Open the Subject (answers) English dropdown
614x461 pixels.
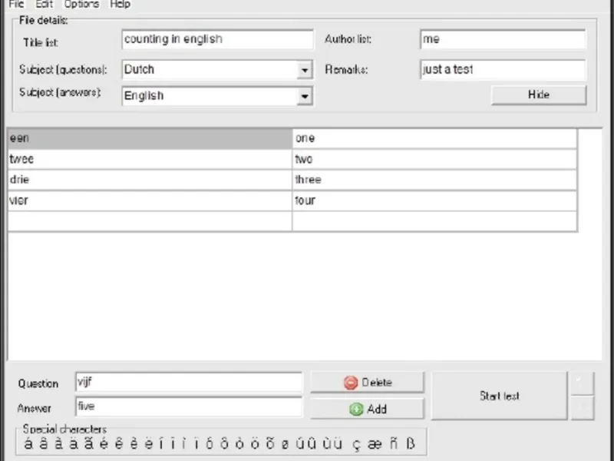pos(305,96)
